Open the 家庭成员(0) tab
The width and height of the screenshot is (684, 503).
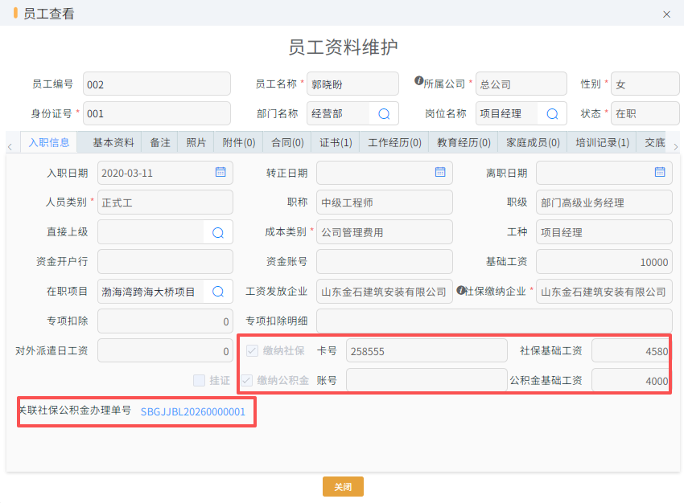[x=533, y=142]
